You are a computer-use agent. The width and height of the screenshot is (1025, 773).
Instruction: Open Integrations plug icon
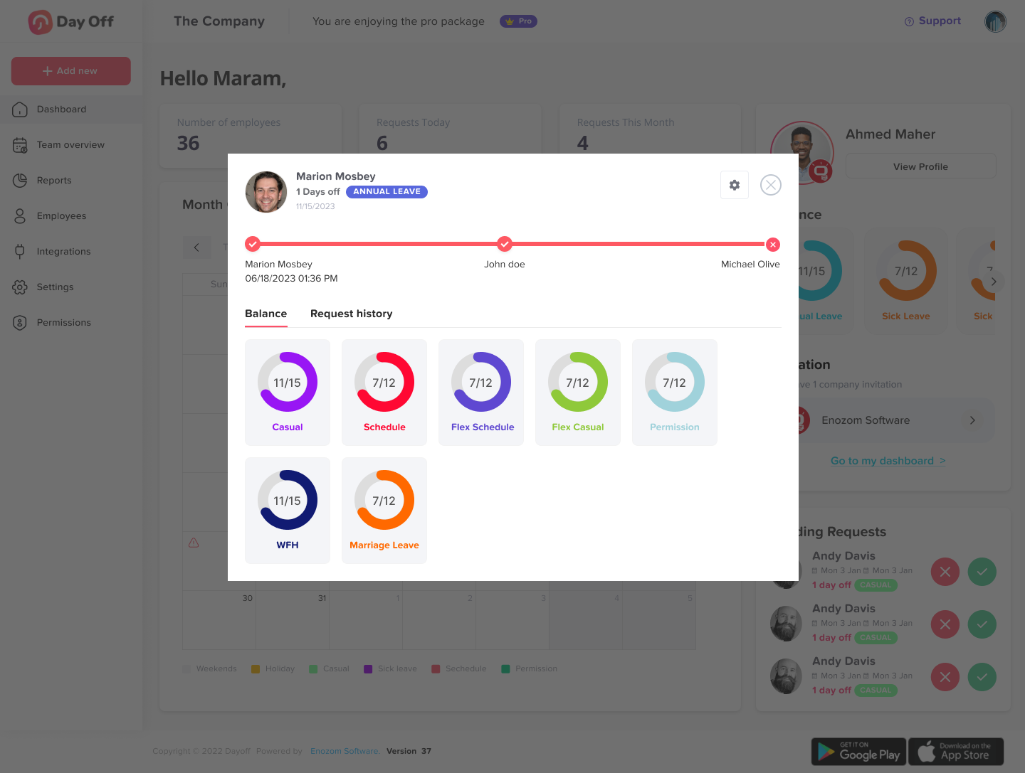[20, 252]
